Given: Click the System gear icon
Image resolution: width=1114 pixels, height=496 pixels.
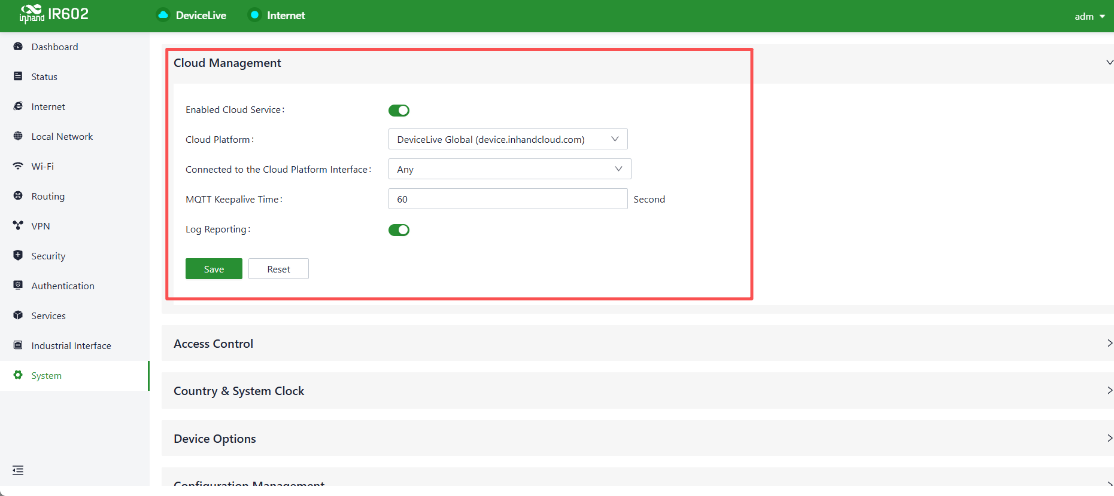Looking at the screenshot, I should pyautogui.click(x=18, y=375).
